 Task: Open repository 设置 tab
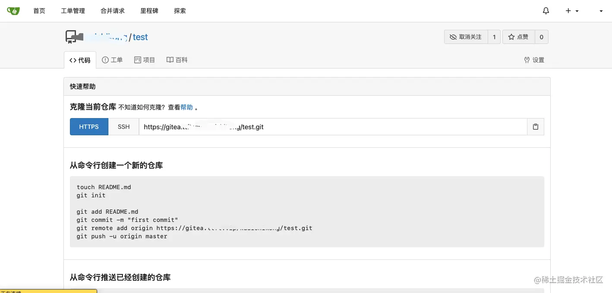point(534,60)
